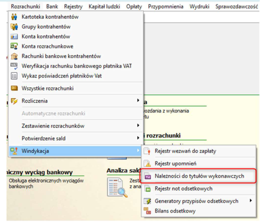The width and height of the screenshot is (260, 222).
Task: Click the Konta kontrahentów card icon
Action: click(14, 37)
